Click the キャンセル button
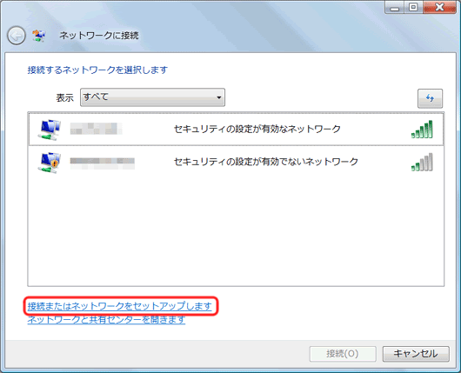The height and width of the screenshot is (373, 461). [x=416, y=354]
